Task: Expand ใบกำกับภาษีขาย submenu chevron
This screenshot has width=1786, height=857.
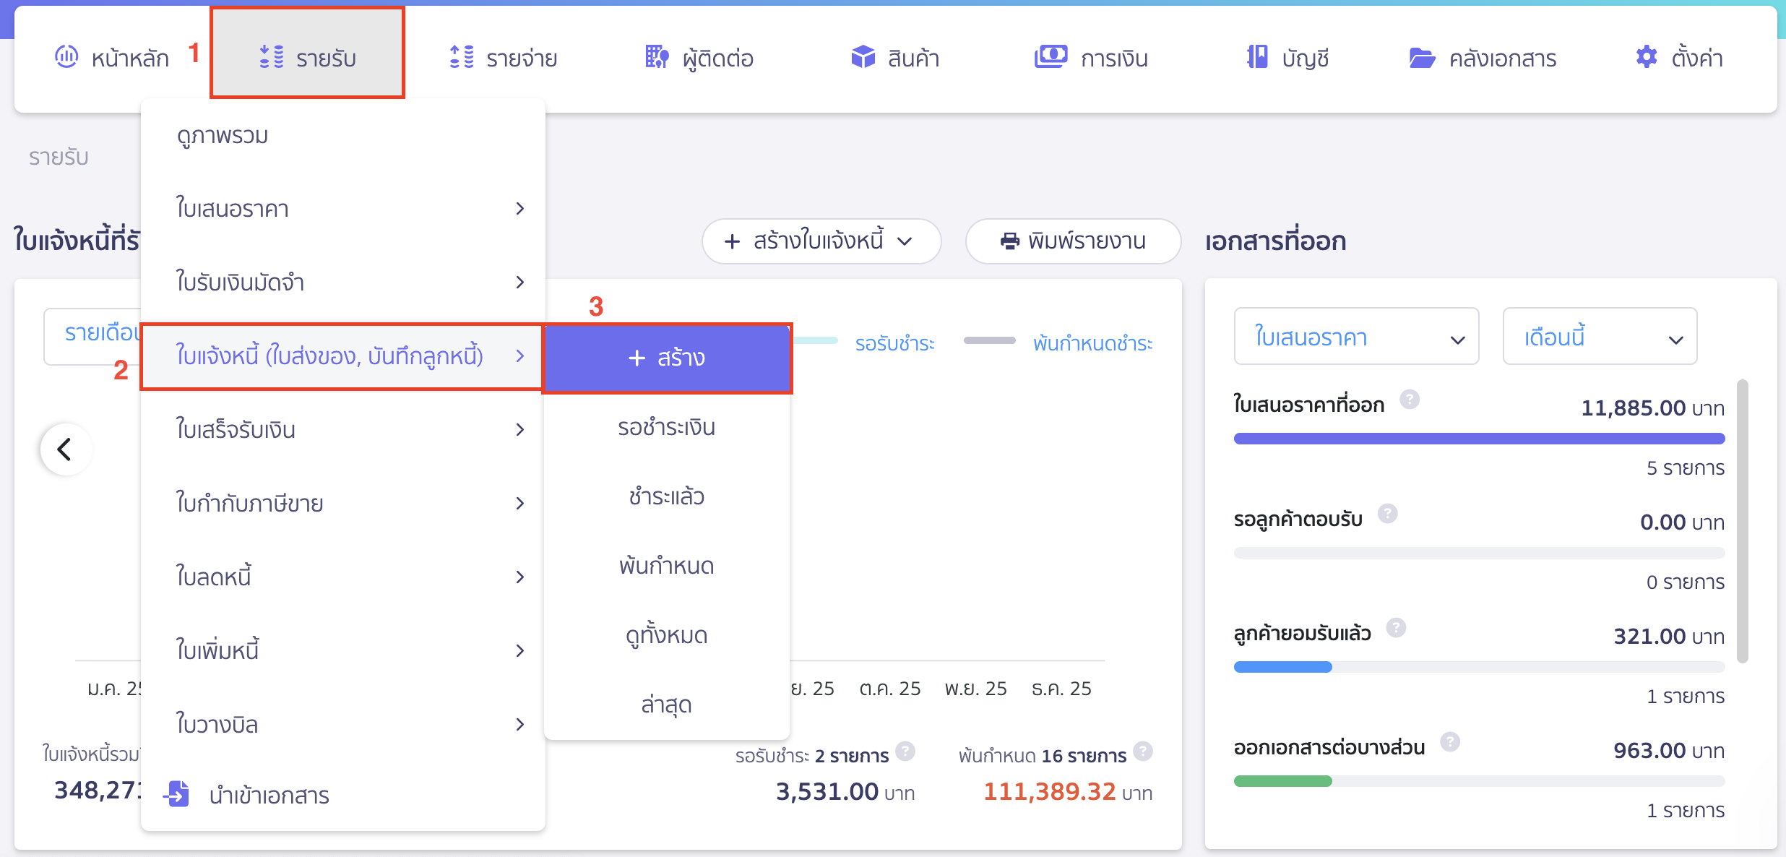Action: click(x=519, y=504)
